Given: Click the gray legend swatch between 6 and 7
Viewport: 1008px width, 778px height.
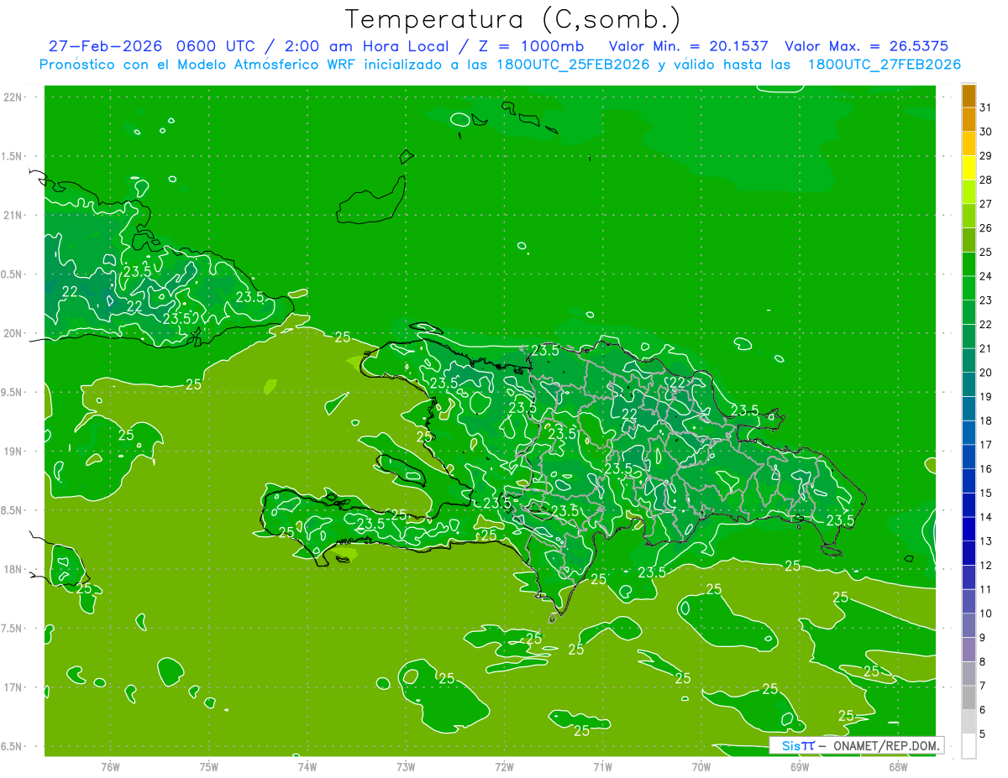Looking at the screenshot, I should 969,697.
